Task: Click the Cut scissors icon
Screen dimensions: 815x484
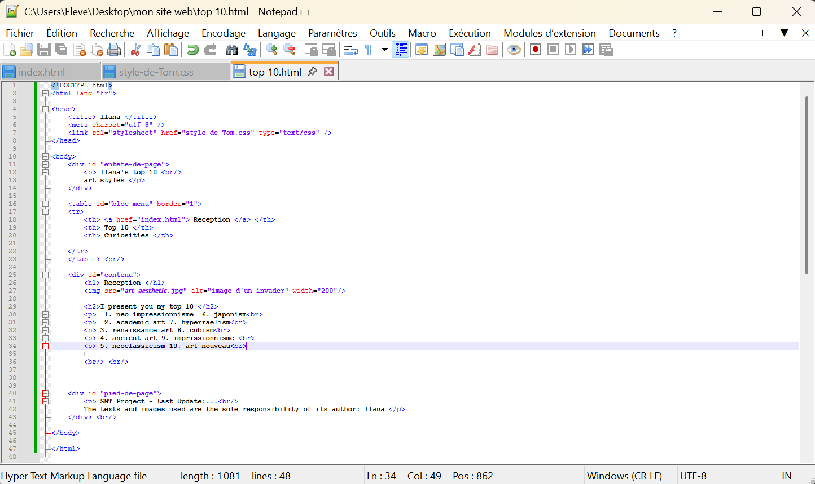Action: click(x=135, y=50)
